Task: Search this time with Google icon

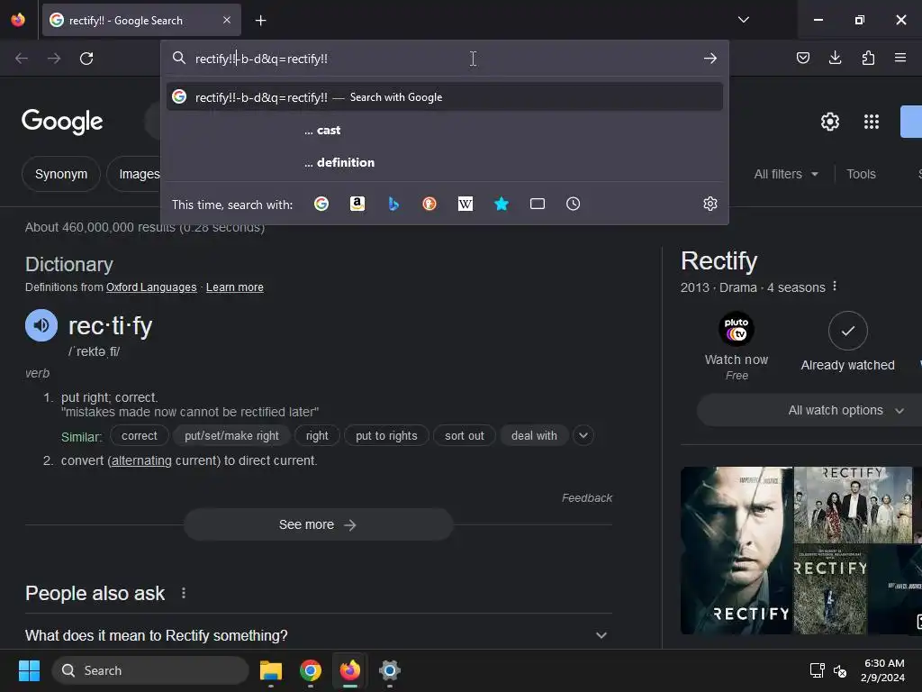Action: [321, 204]
